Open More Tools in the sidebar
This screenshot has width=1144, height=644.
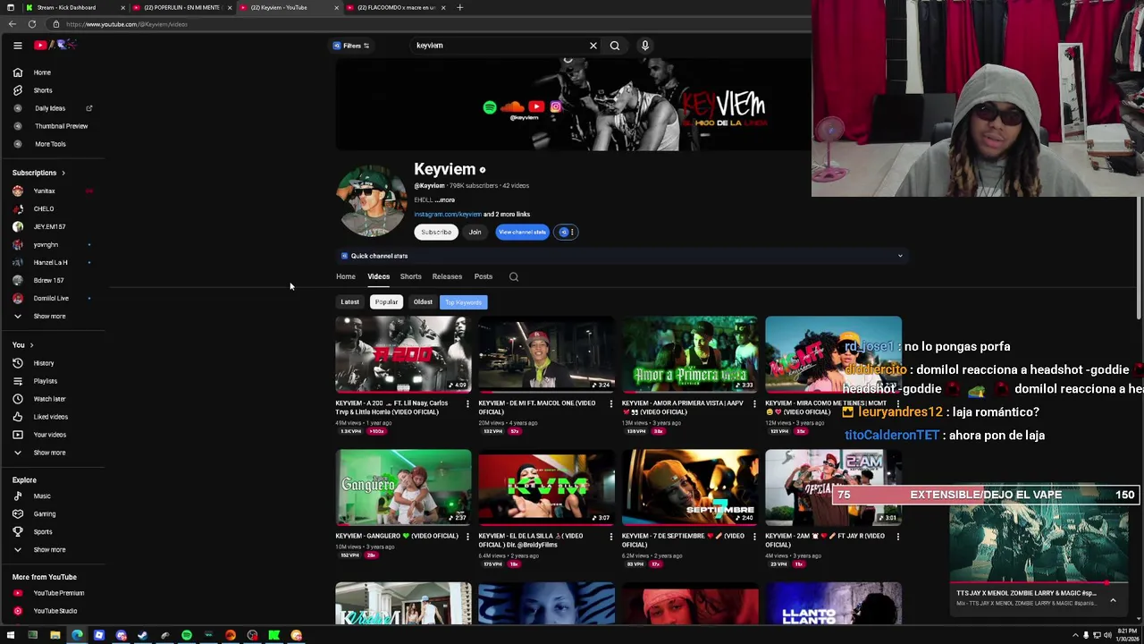50,144
